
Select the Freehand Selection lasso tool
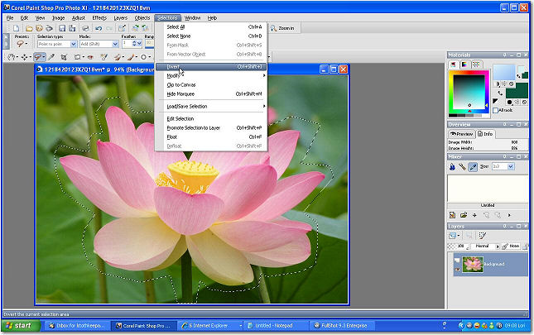click(38, 57)
